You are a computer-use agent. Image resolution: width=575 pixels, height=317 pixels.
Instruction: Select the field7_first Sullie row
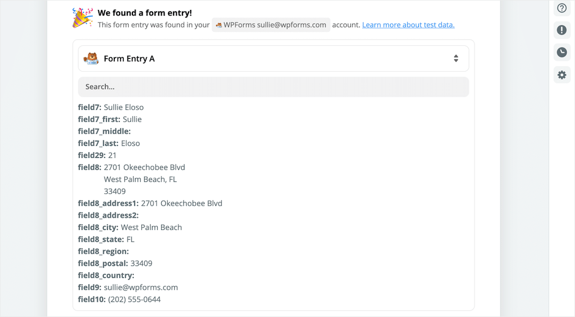110,119
